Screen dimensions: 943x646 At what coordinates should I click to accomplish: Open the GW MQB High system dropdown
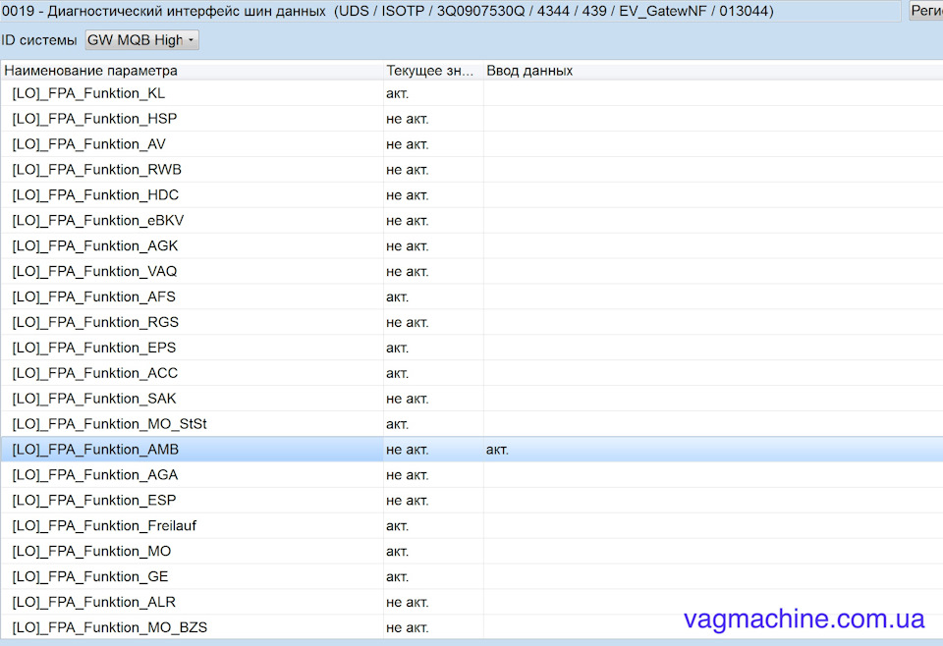point(141,40)
